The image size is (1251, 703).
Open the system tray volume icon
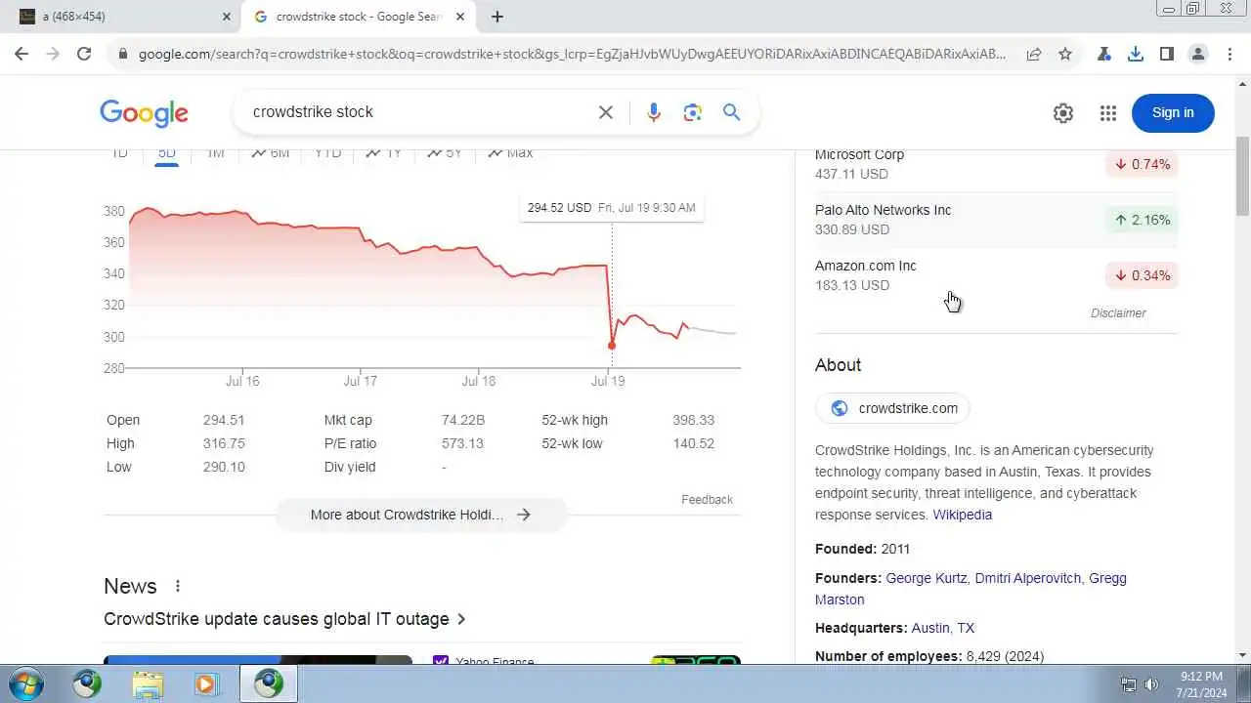pos(1152,684)
